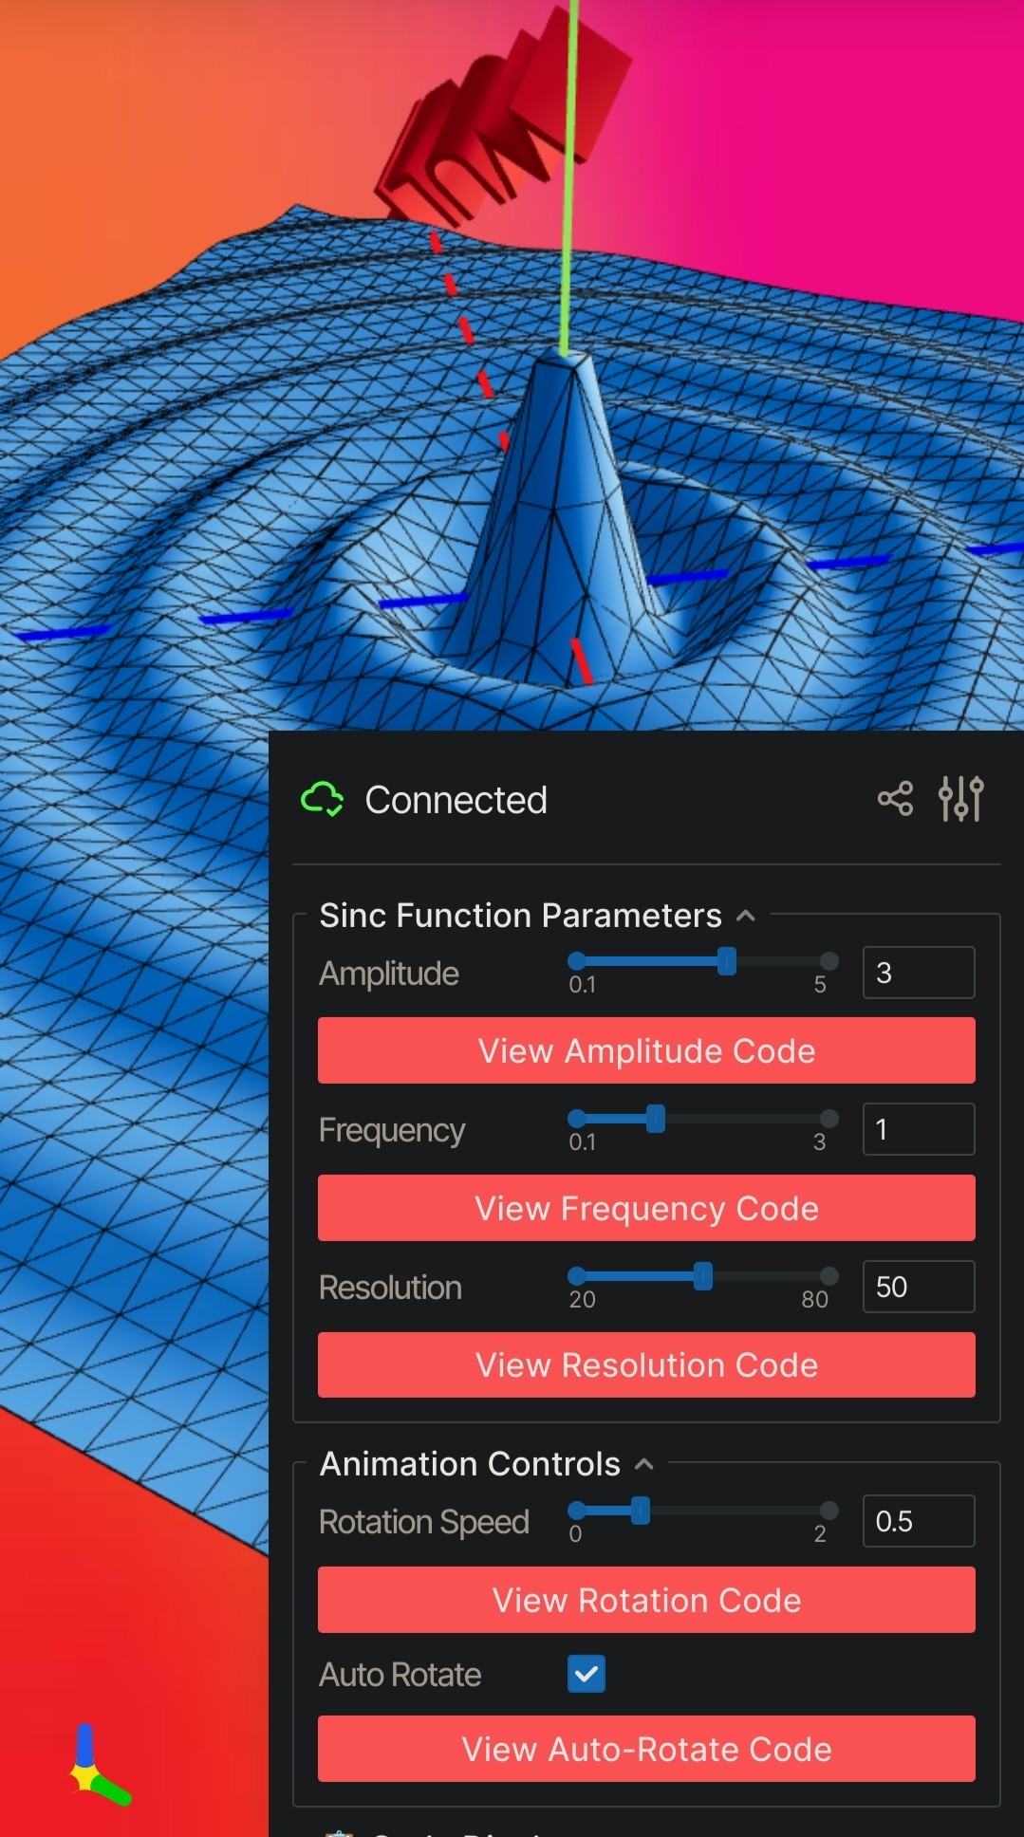Focus the Amplitude value input field
Screen dimensions: 1024x1837
918,973
